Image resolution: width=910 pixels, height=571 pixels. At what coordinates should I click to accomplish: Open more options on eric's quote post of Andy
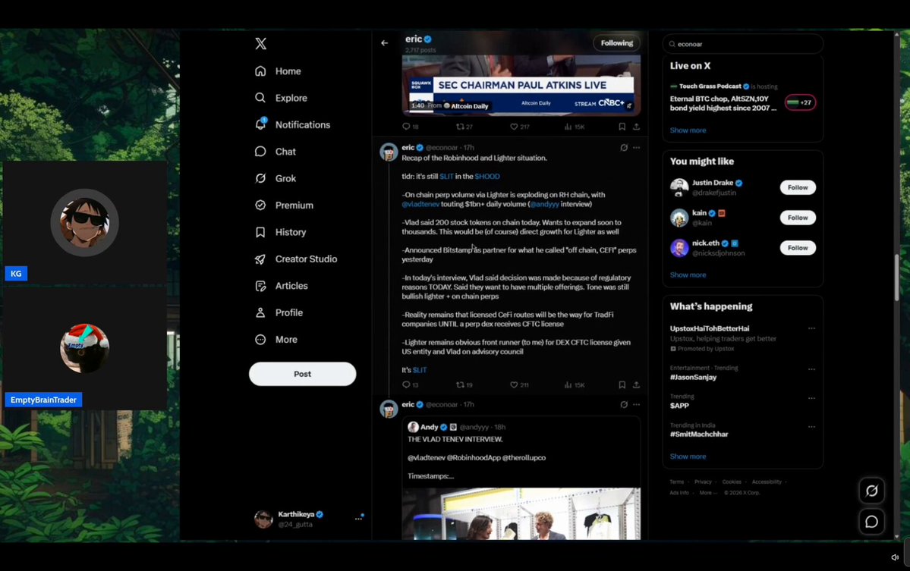click(x=637, y=405)
